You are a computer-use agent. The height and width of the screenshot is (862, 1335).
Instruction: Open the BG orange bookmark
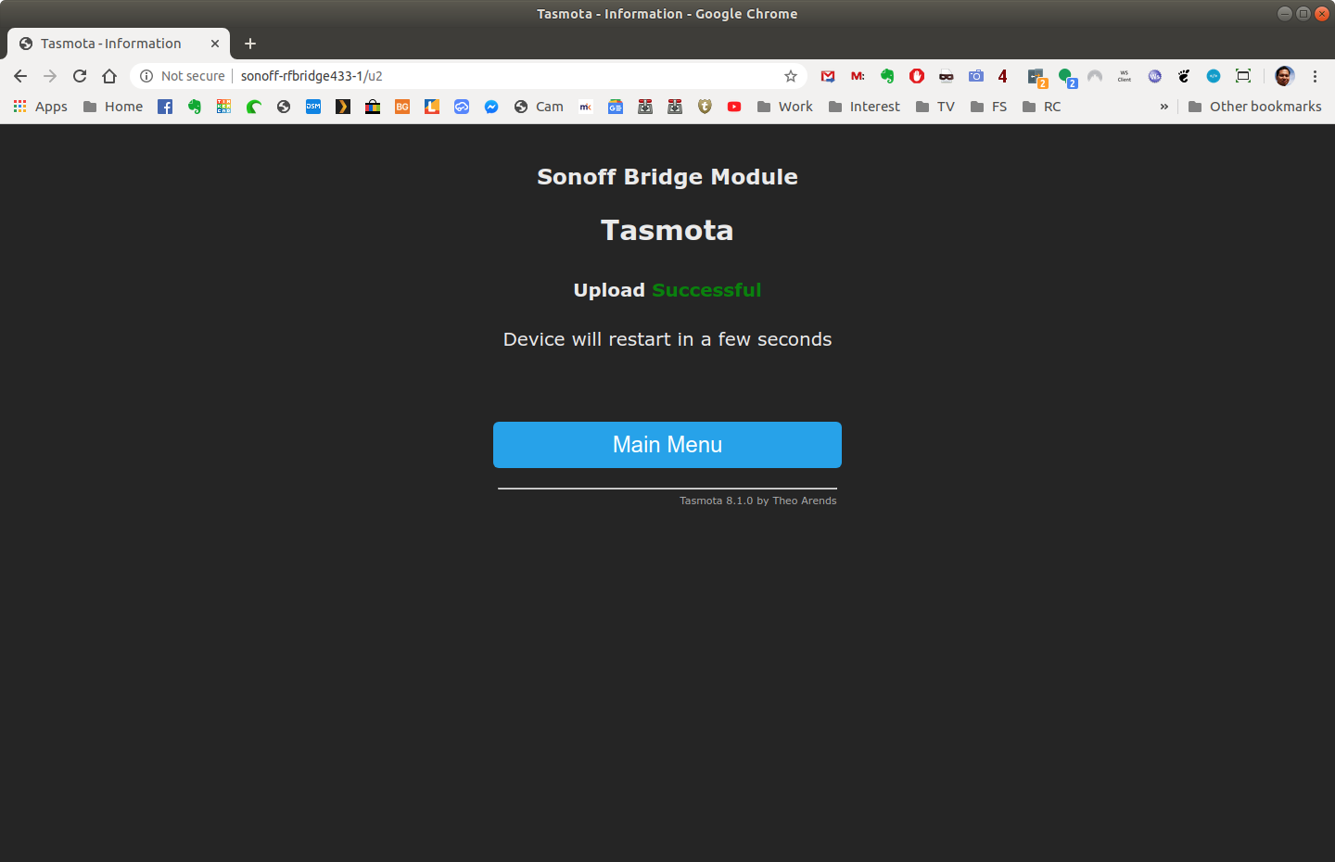click(402, 107)
